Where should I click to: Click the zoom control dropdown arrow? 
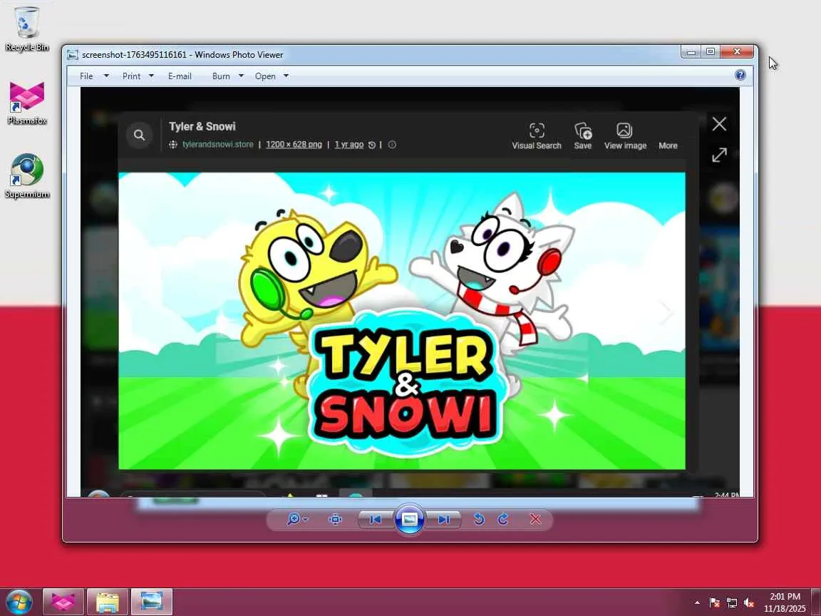306,519
